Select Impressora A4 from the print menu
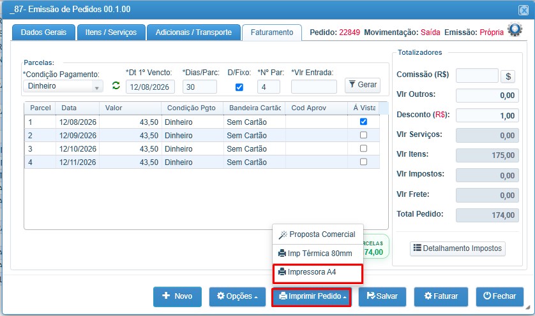535x316 pixels. (x=318, y=273)
